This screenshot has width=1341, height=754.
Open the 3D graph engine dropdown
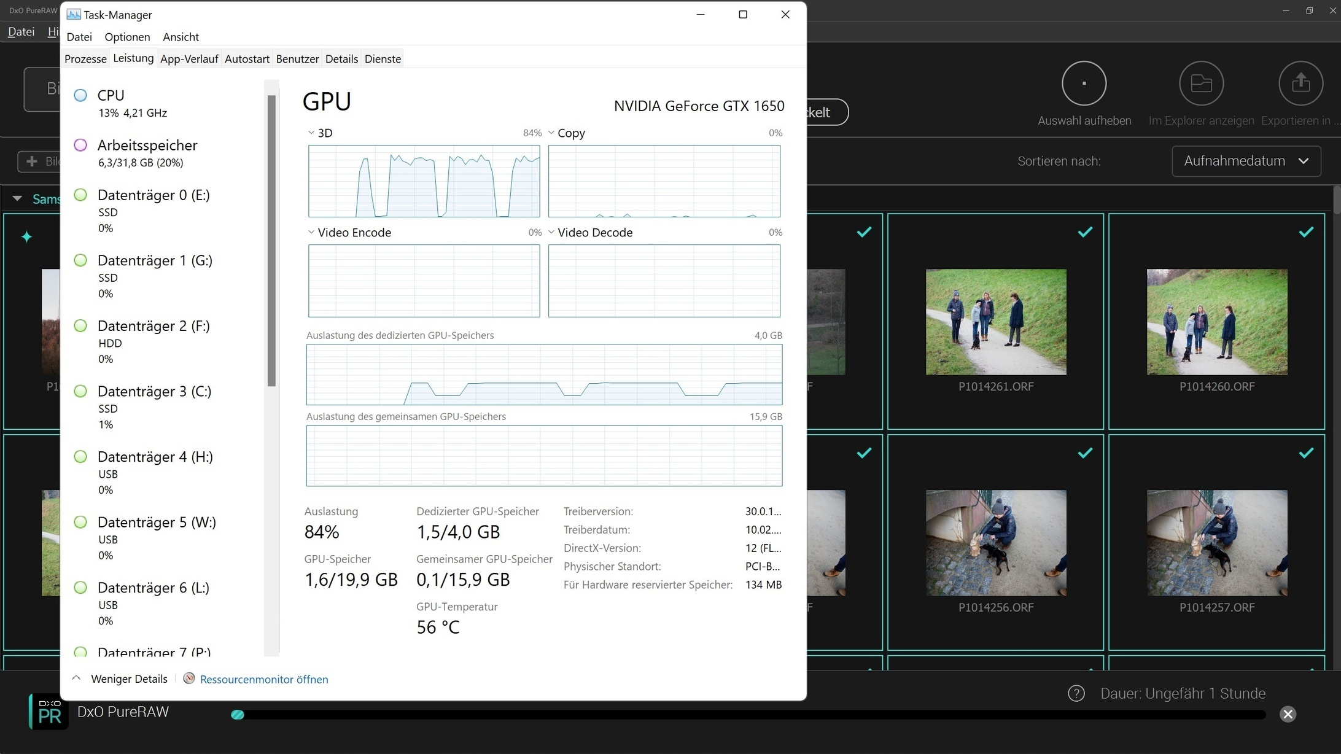click(x=311, y=133)
